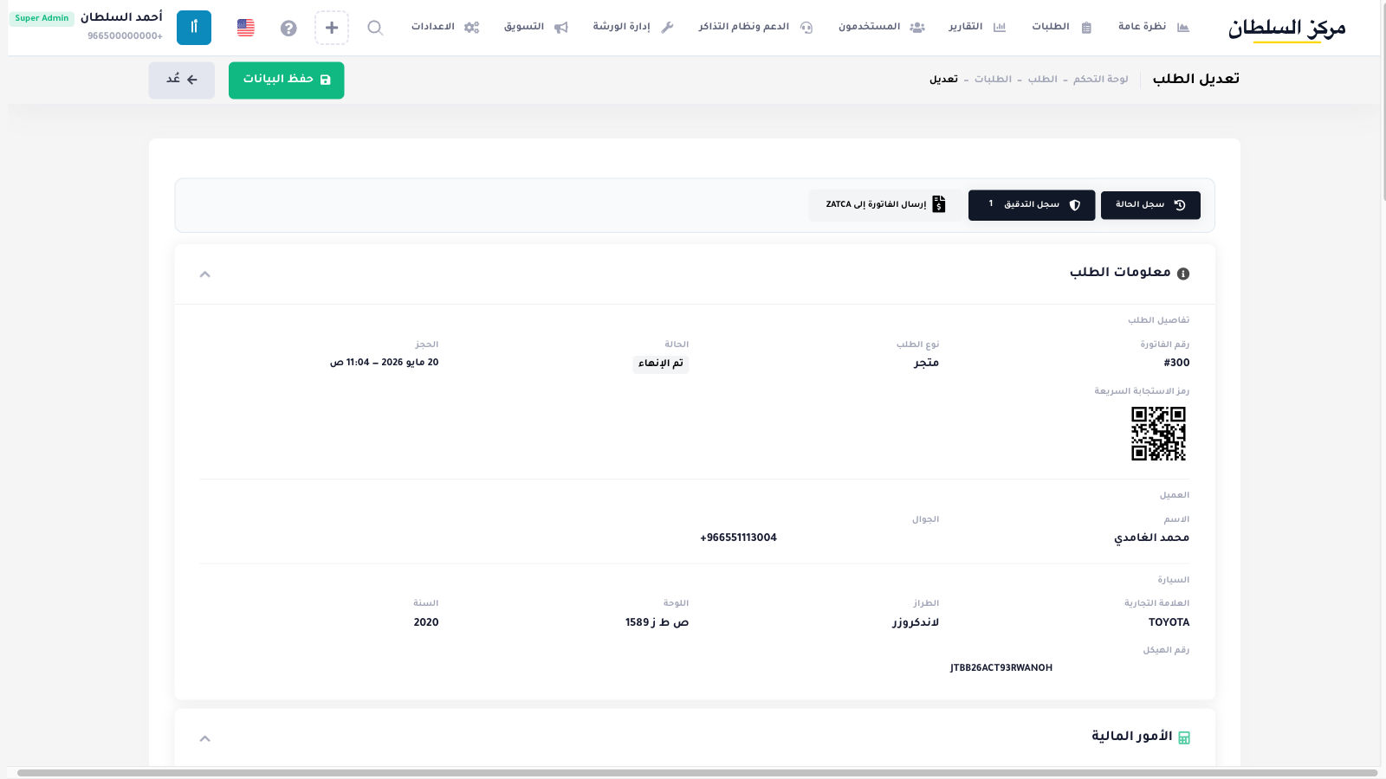Click the QR code image
Screen dimensions: 1386x779
(1158, 434)
